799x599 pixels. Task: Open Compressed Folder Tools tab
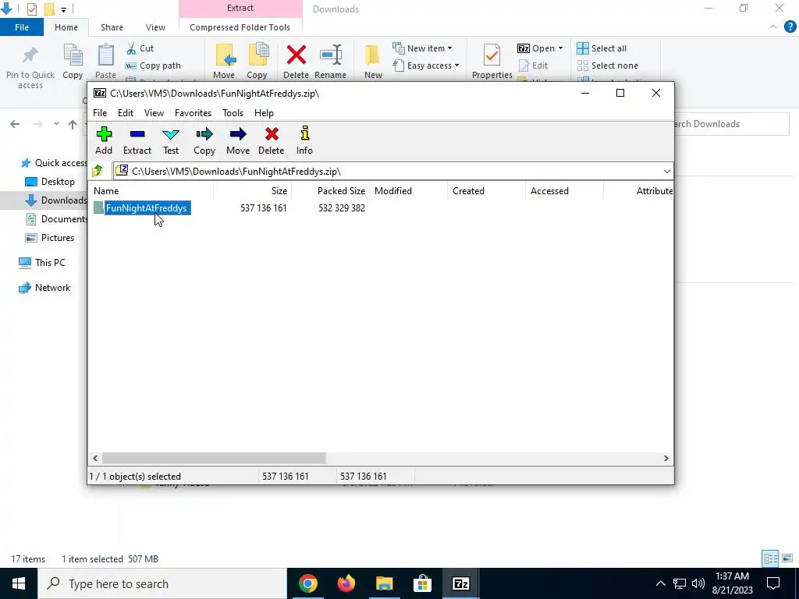pyautogui.click(x=240, y=27)
